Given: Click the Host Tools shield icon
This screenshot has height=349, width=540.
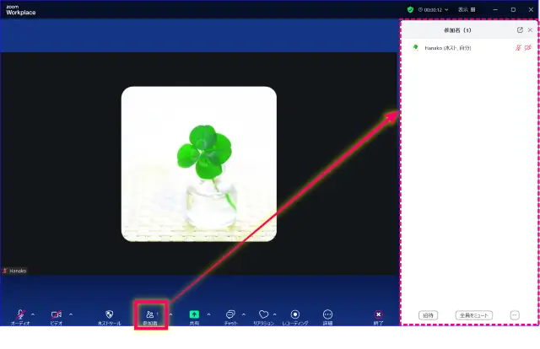Looking at the screenshot, I should point(110,315).
